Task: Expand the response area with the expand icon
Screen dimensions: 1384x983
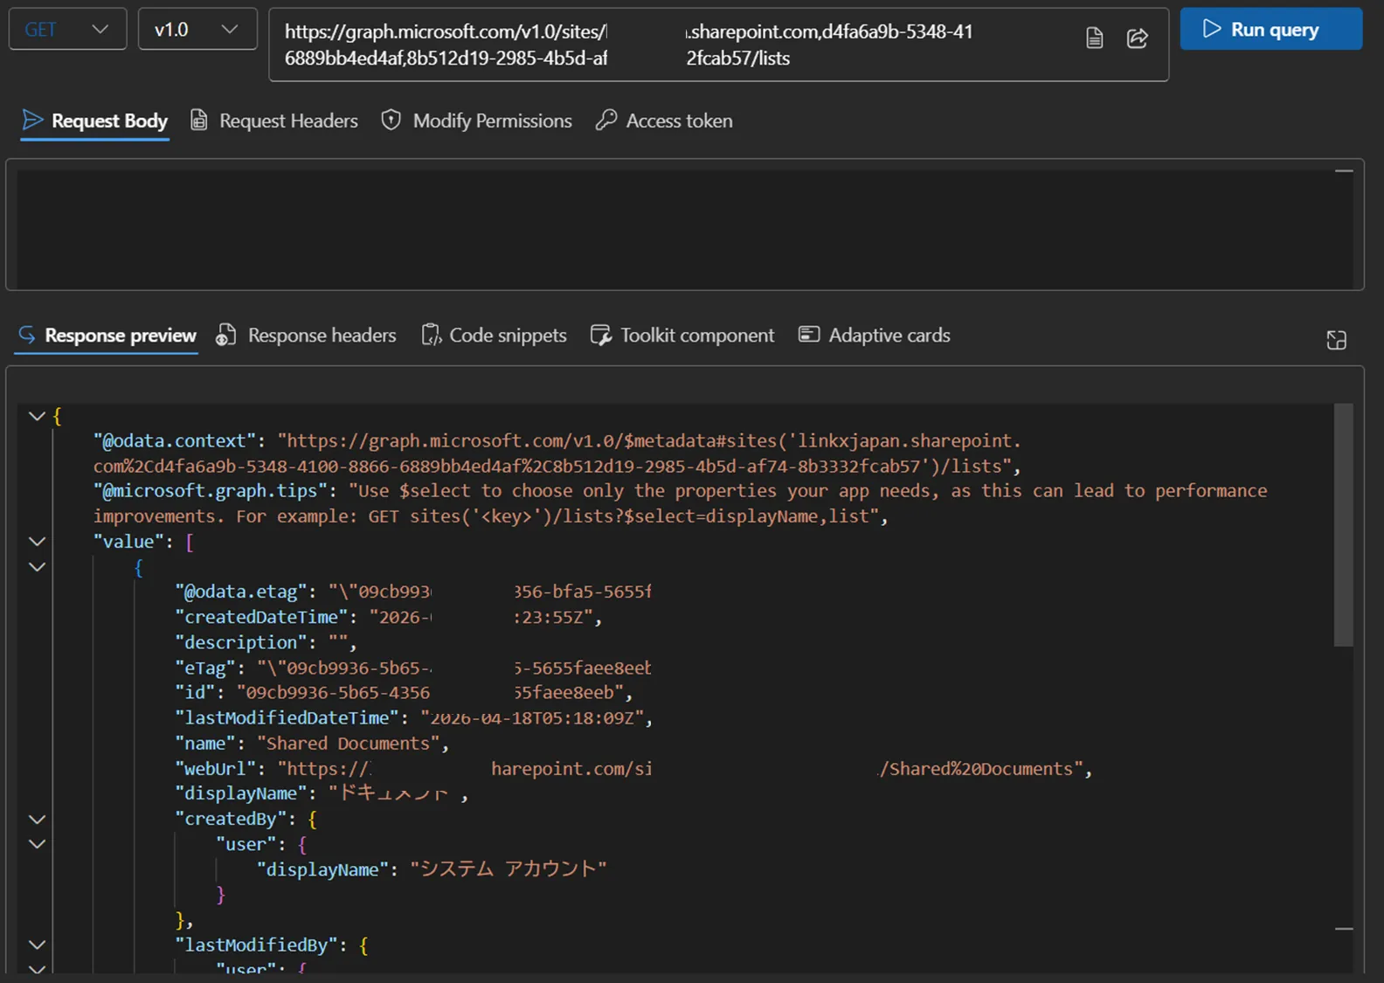Action: click(1336, 340)
